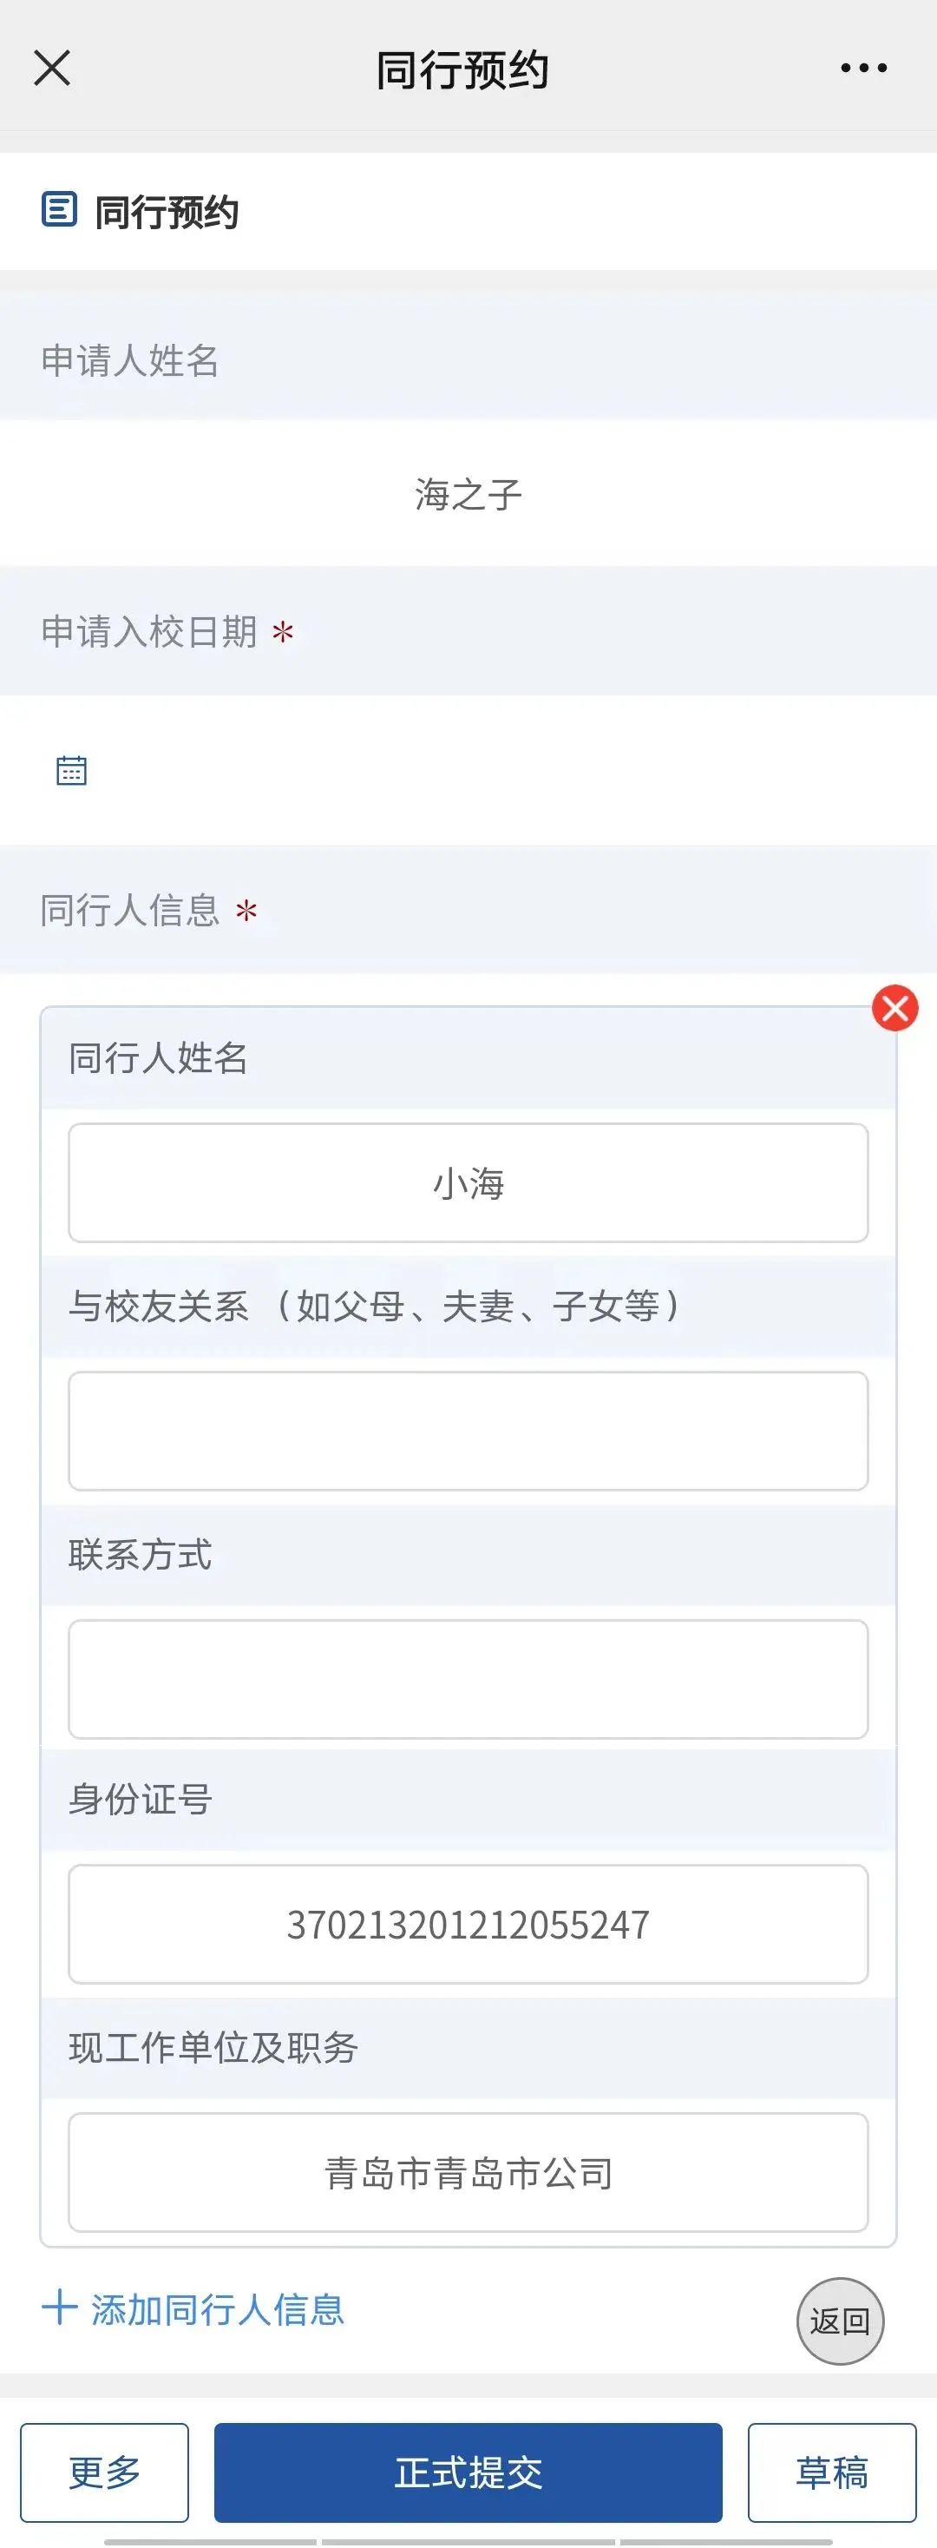Image resolution: width=937 pixels, height=2548 pixels.
Task: Open the calendar date picker icon
Action: 71,769
